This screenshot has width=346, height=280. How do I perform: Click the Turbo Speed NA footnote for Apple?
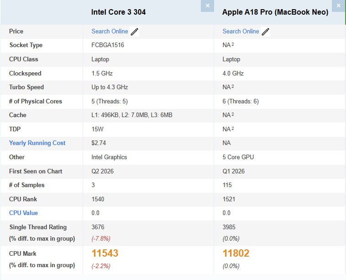233,86
